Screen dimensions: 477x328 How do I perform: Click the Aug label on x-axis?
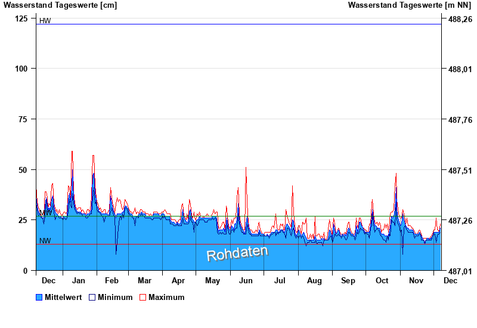(x=314, y=280)
